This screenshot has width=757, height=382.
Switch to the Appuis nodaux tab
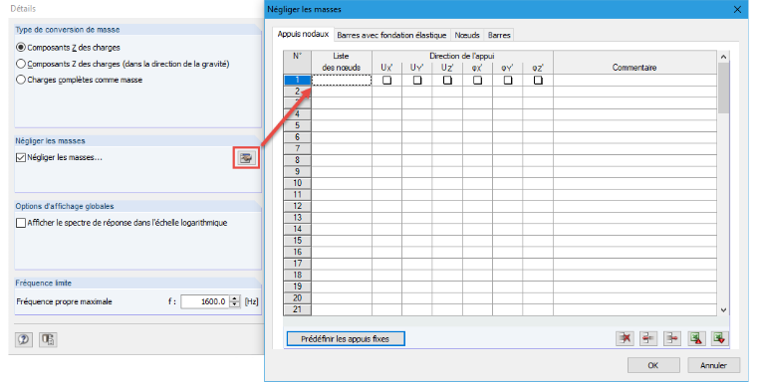[303, 34]
